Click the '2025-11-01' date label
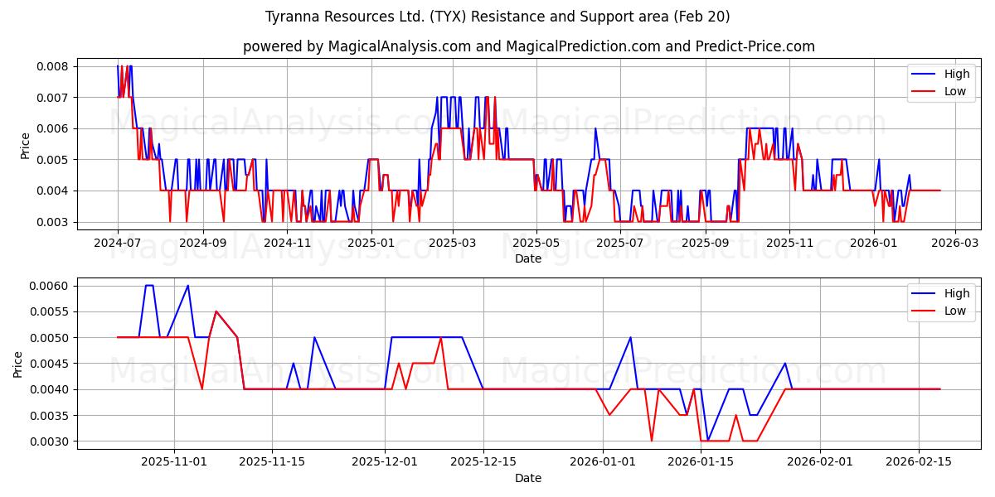 pos(174,463)
